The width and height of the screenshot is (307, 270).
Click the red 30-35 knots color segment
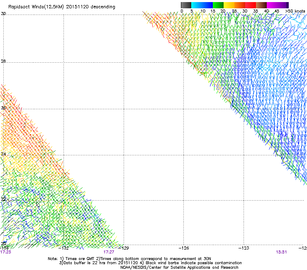pyautogui.click(x=251, y=5)
